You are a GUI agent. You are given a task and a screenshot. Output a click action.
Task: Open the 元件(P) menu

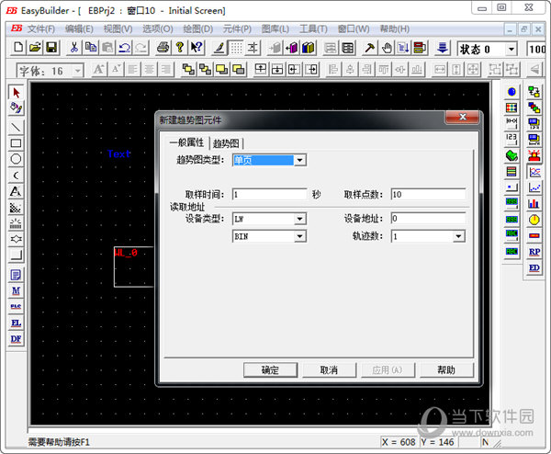(237, 28)
